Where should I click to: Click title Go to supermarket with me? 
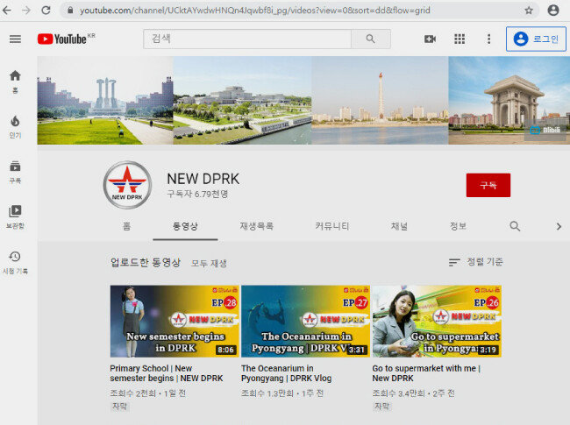[x=426, y=373]
